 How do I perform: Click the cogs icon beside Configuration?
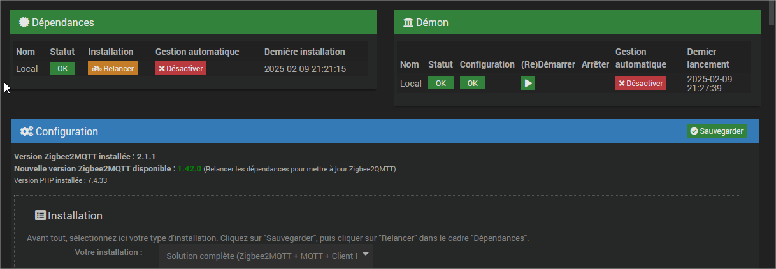pos(27,131)
